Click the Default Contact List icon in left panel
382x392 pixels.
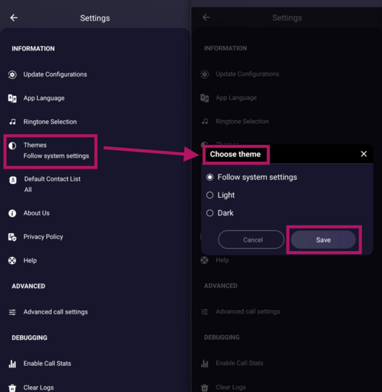(x=13, y=180)
